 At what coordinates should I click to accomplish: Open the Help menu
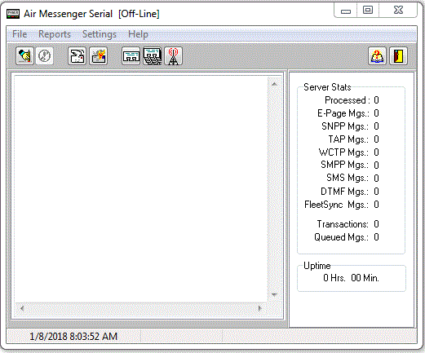[x=138, y=34]
